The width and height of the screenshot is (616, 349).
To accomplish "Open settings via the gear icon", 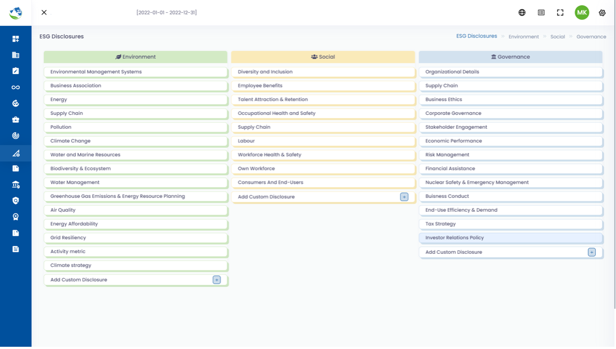I will [602, 12].
